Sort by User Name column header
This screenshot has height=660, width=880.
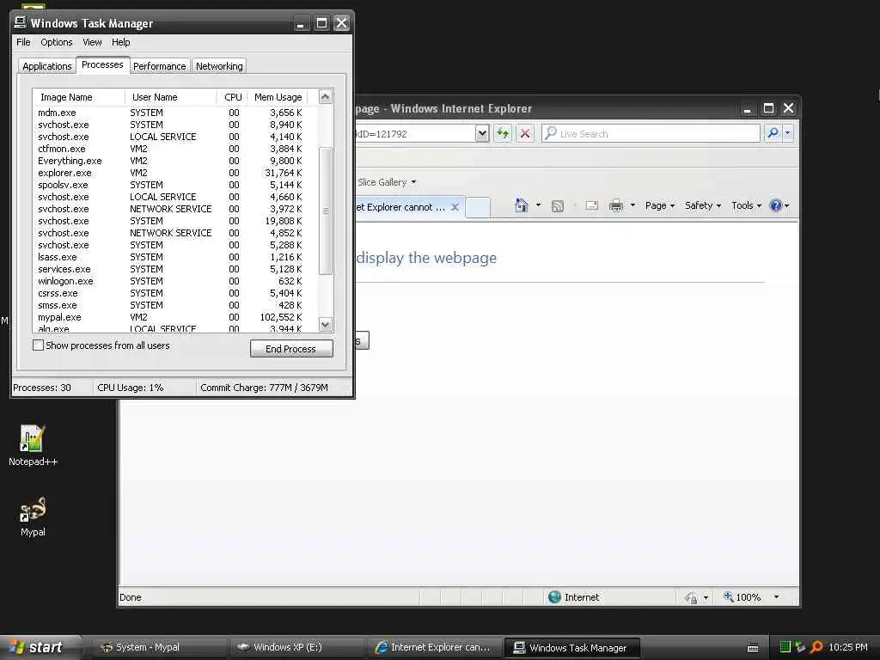click(x=171, y=97)
